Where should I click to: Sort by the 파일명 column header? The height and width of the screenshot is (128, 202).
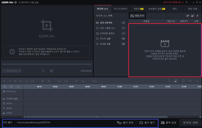click(147, 21)
